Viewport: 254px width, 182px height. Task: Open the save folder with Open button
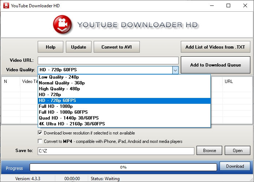(238, 151)
